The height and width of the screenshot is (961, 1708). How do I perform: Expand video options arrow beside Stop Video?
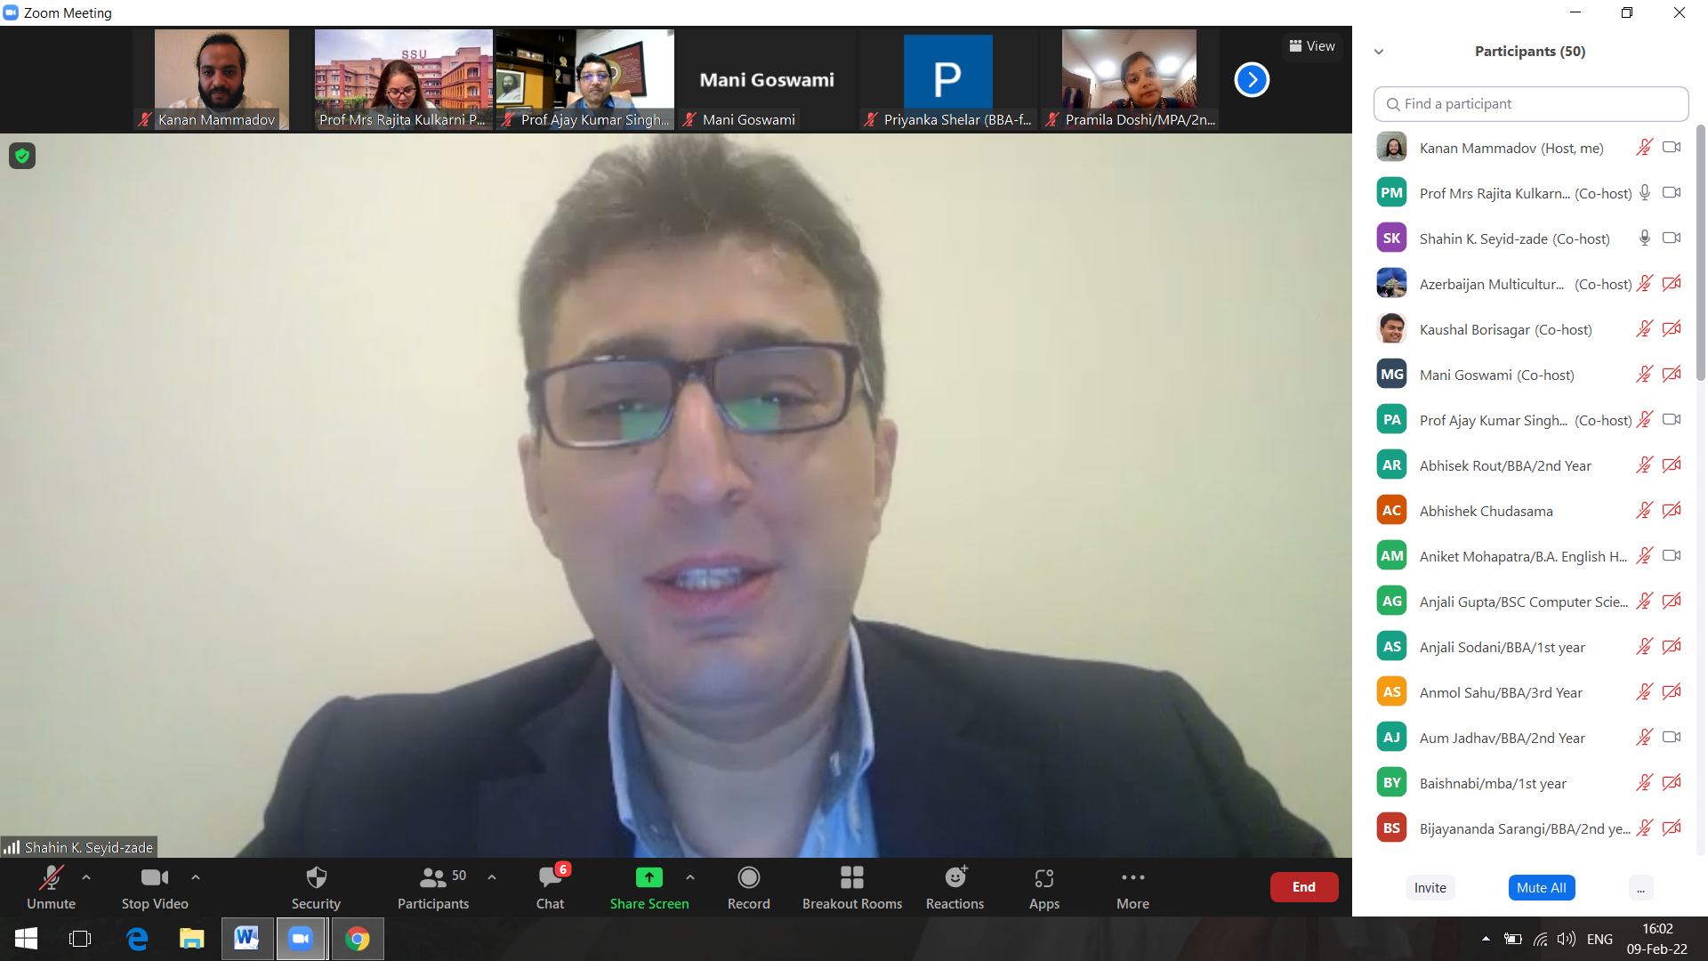click(196, 877)
